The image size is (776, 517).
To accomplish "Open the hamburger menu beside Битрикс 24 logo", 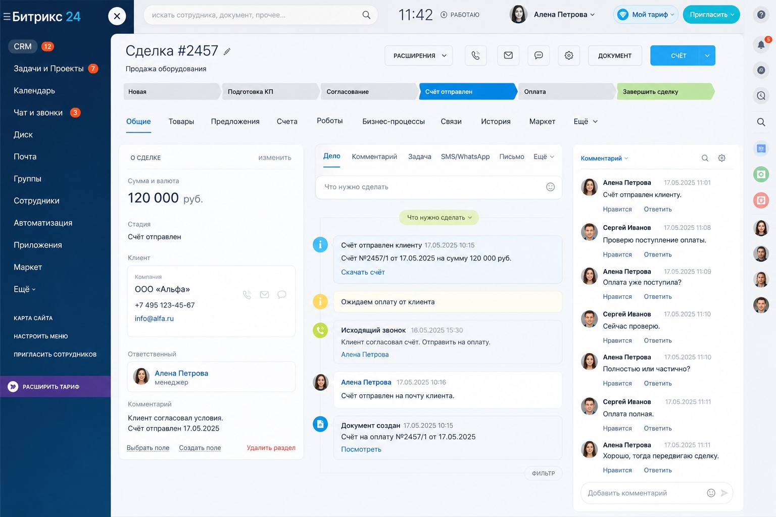I will [x=7, y=17].
